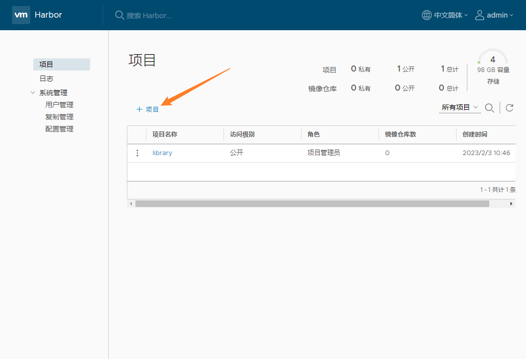
Task: Click the globe language icon
Action: [426, 15]
